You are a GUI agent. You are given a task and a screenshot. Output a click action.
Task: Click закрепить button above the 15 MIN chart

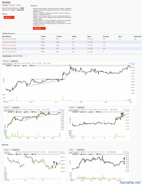tap(81, 107)
